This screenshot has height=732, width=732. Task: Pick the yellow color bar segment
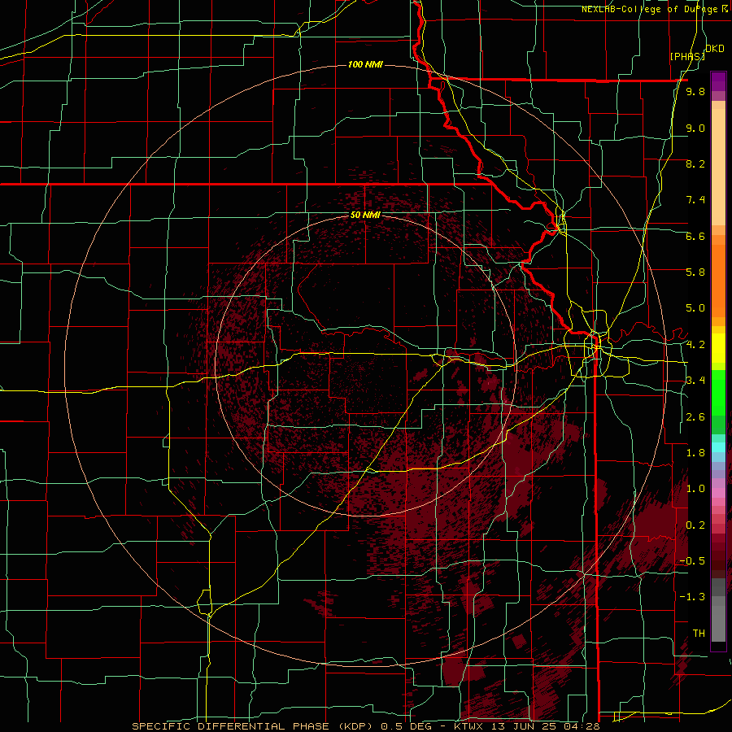(718, 348)
